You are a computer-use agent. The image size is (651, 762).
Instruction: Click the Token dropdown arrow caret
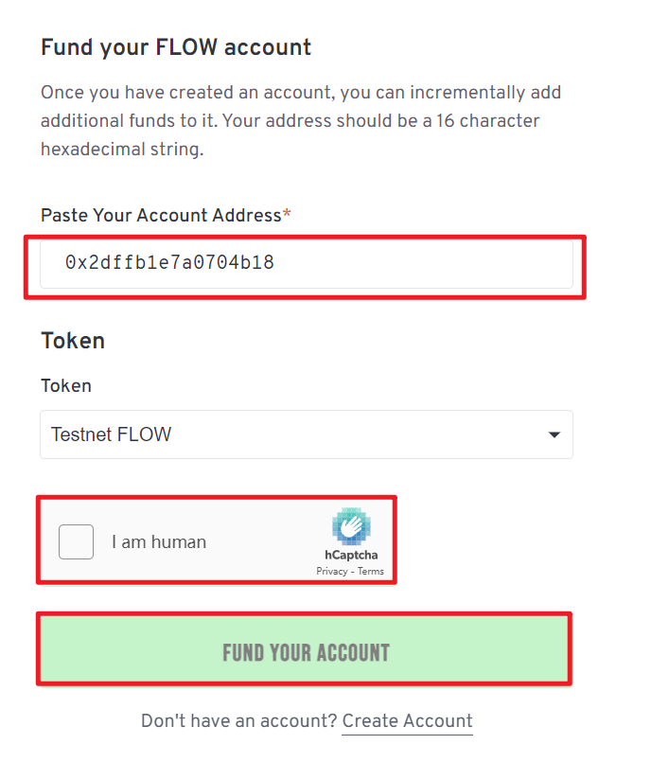(x=554, y=435)
